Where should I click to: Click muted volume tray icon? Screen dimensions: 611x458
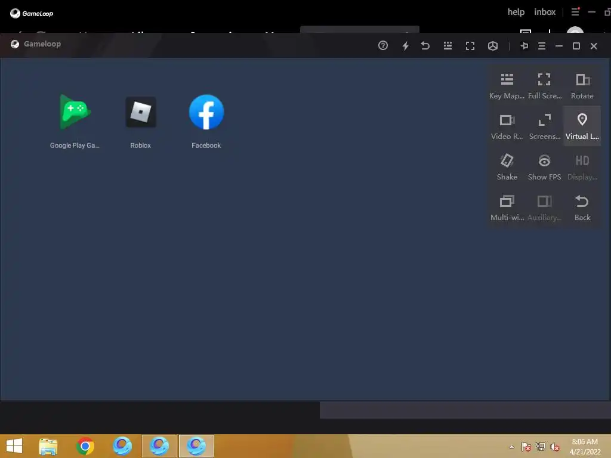[x=554, y=447]
